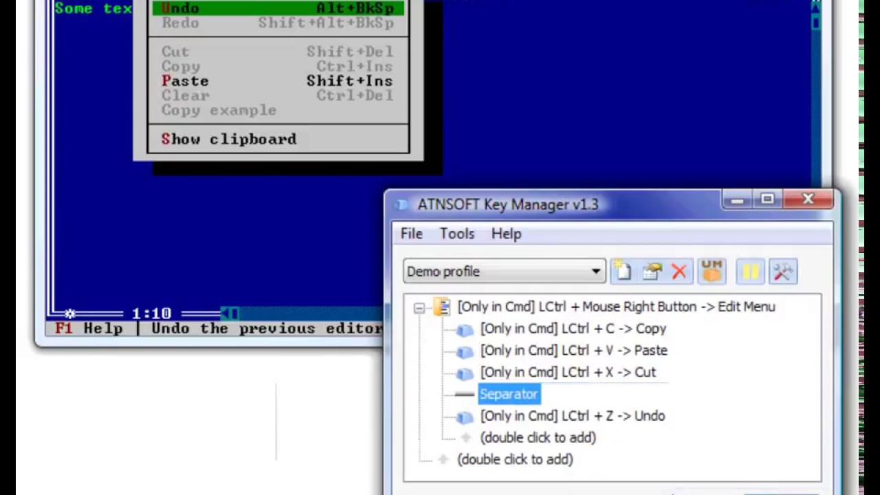Click the DOS editor window close star marker

(x=69, y=313)
